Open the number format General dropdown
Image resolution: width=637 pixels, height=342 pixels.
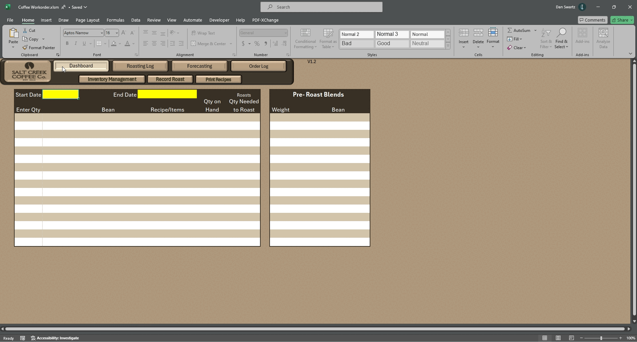[x=285, y=33]
